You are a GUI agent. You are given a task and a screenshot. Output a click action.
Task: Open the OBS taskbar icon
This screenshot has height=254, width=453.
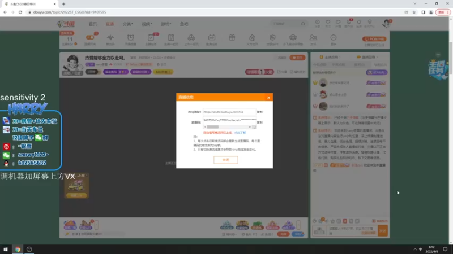click(x=29, y=249)
